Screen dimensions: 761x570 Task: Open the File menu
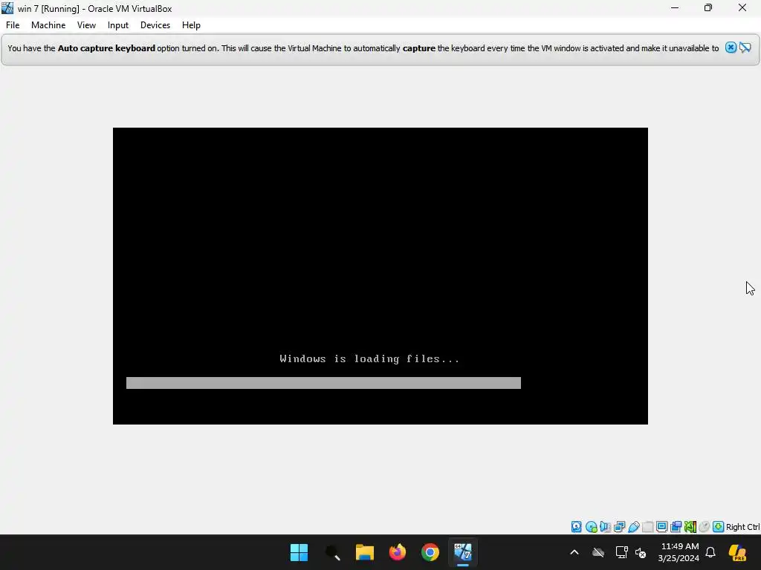(13, 25)
